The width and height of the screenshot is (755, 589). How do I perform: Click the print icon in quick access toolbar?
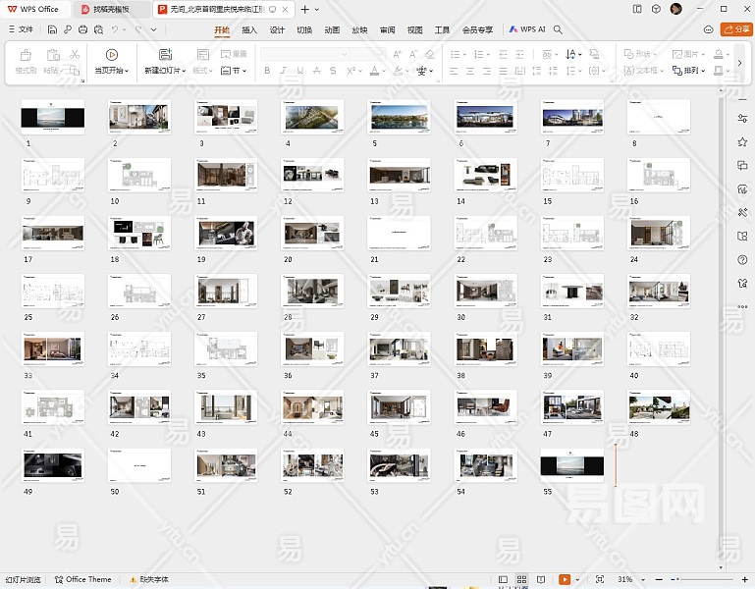[x=81, y=30]
